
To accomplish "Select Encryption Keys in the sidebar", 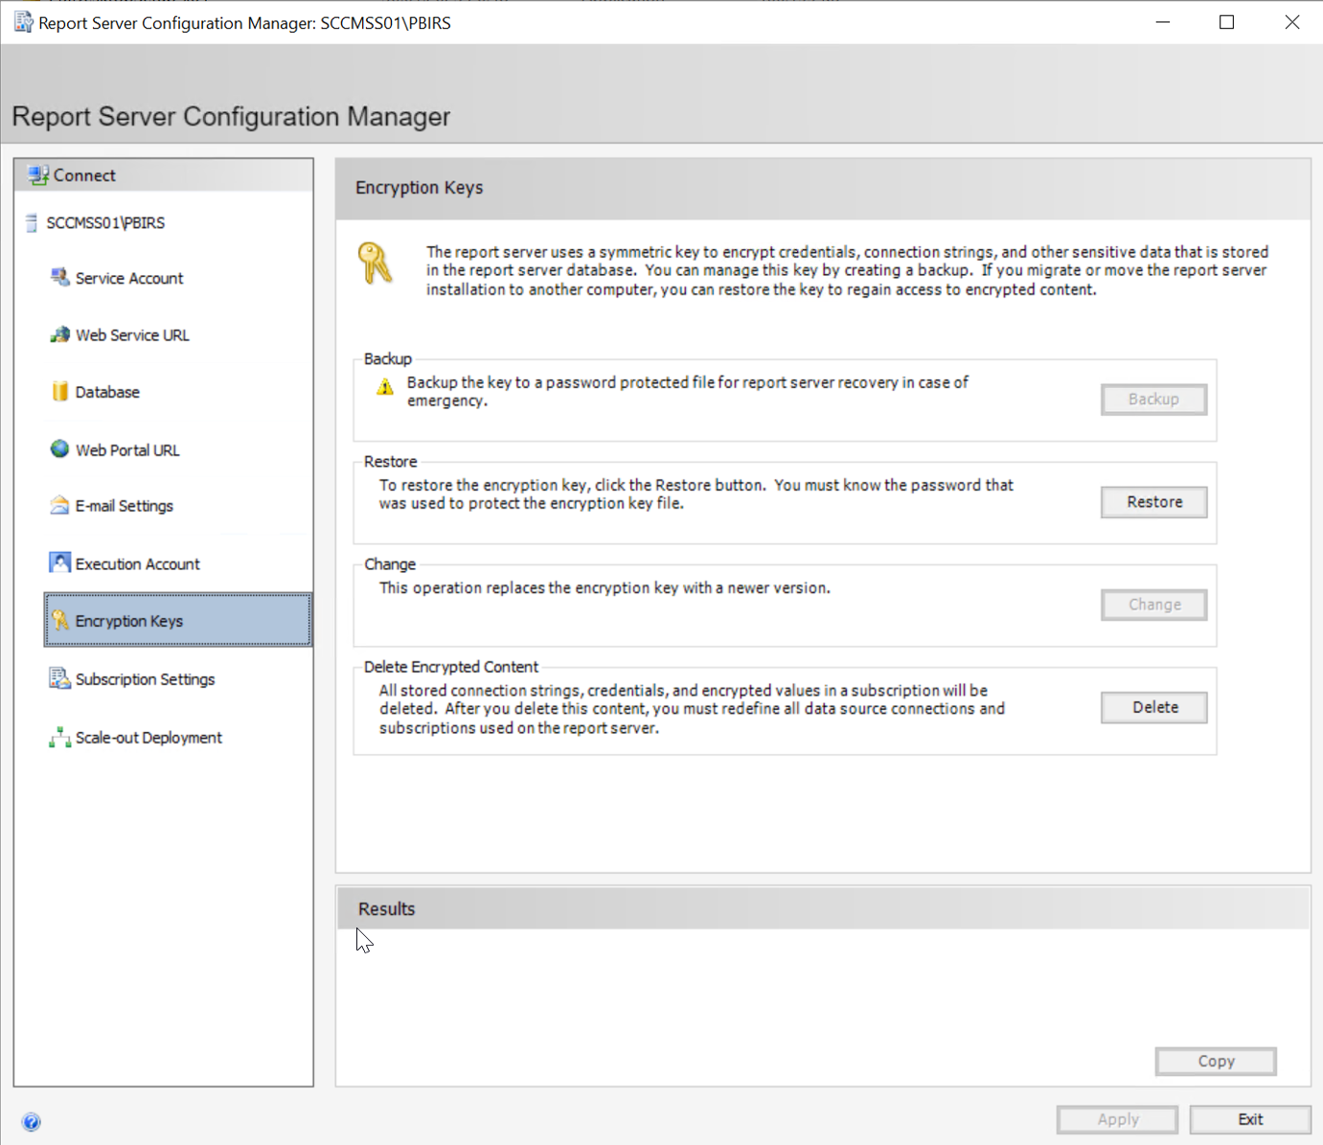I will 178,620.
